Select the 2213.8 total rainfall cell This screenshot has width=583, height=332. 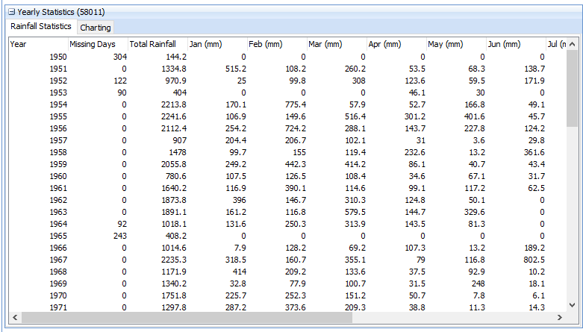pos(174,104)
